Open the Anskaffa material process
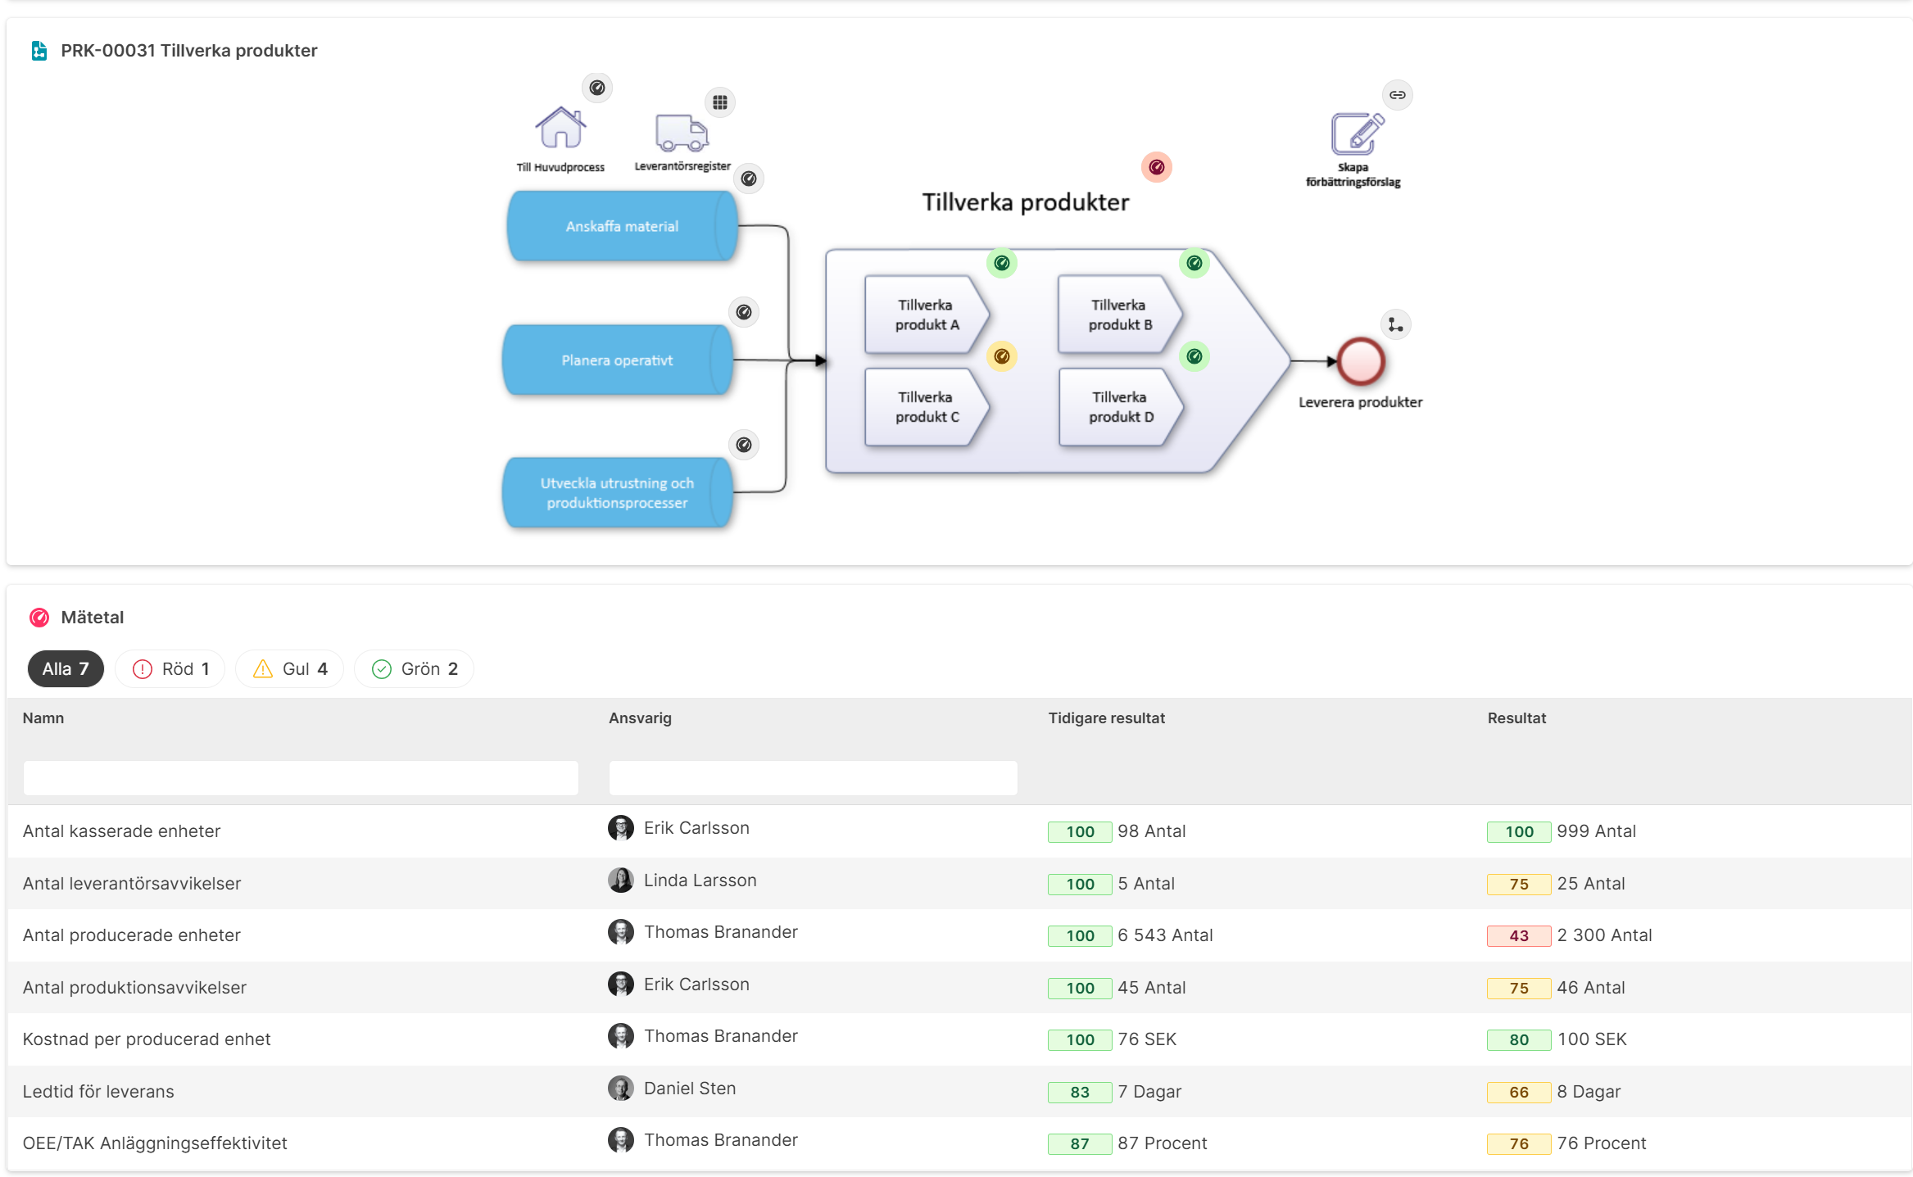 coord(622,226)
